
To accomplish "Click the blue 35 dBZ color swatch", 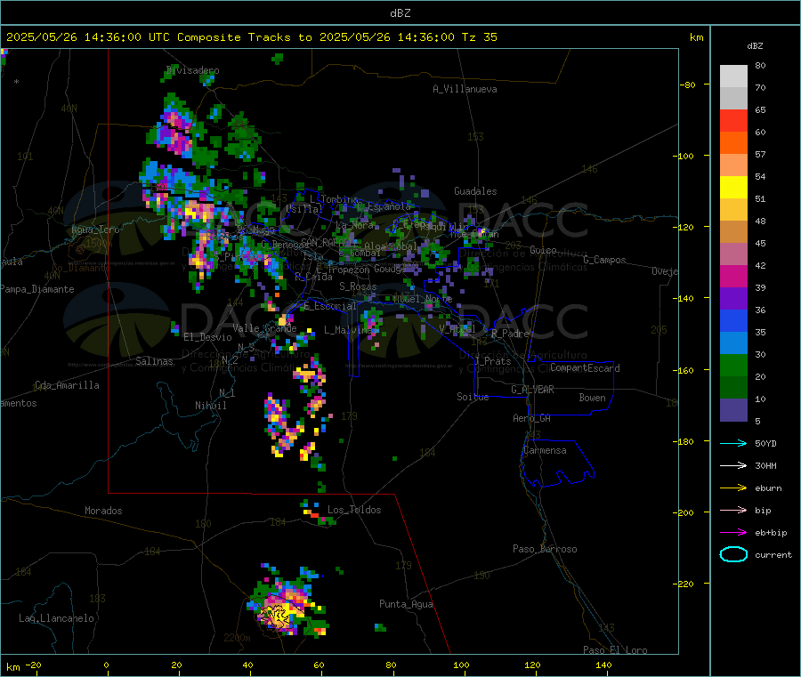I will coord(733,320).
